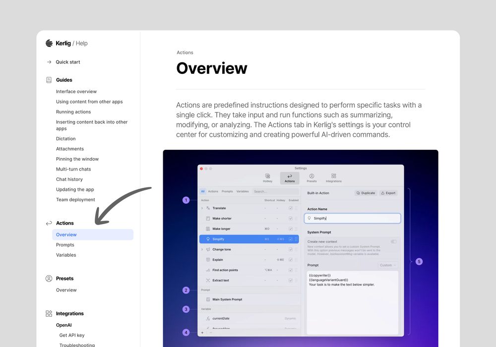Select the Simplify row in actions list
This screenshot has height=347, width=496.
(249, 239)
